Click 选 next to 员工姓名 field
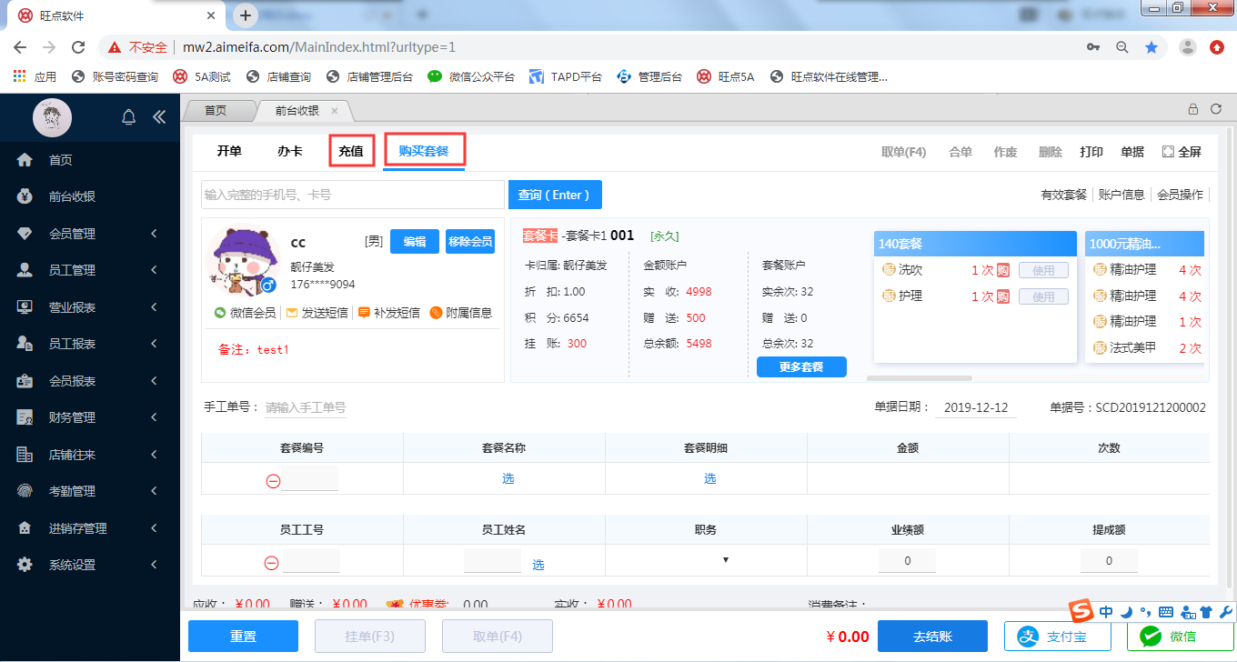Viewport: 1237px width, 662px height. [538, 565]
